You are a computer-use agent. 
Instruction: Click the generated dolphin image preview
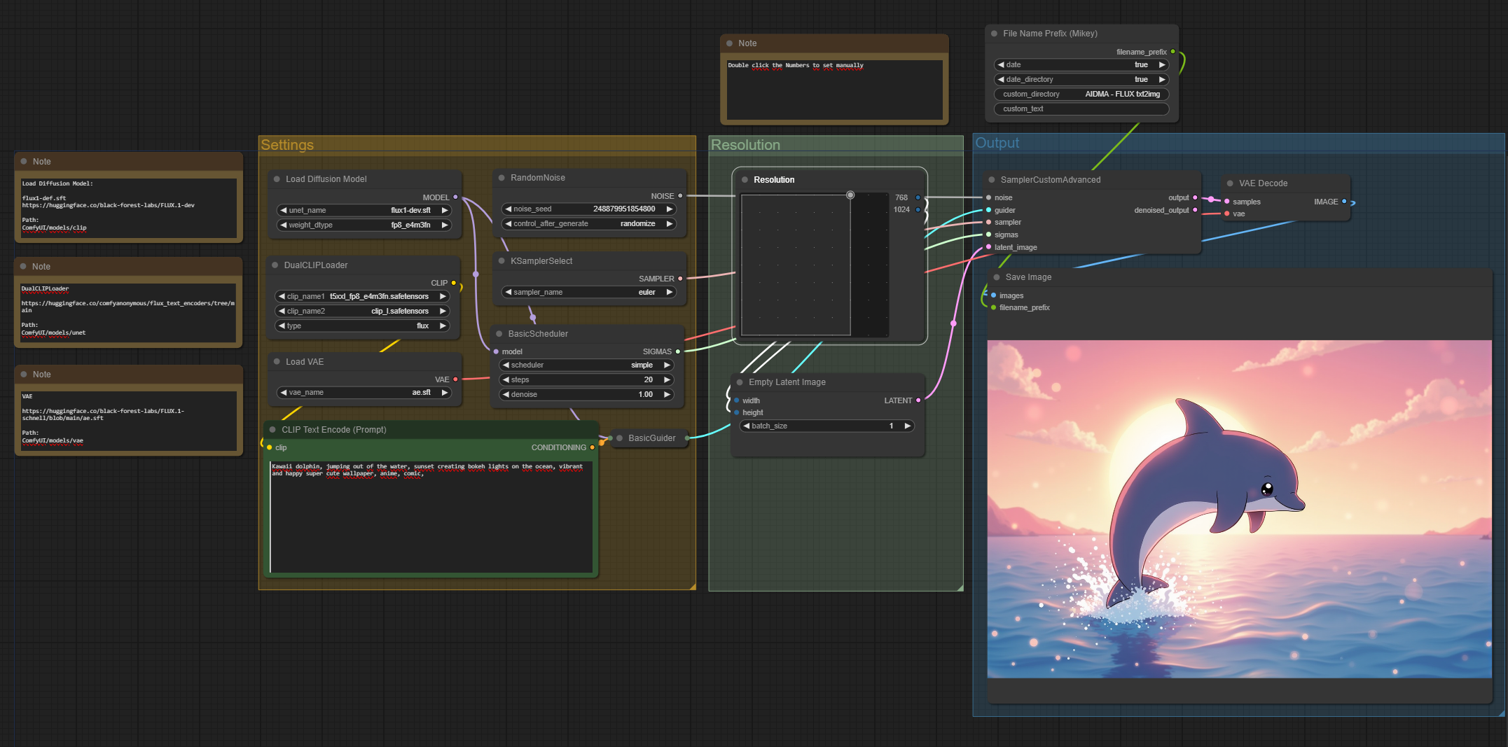(x=1238, y=509)
